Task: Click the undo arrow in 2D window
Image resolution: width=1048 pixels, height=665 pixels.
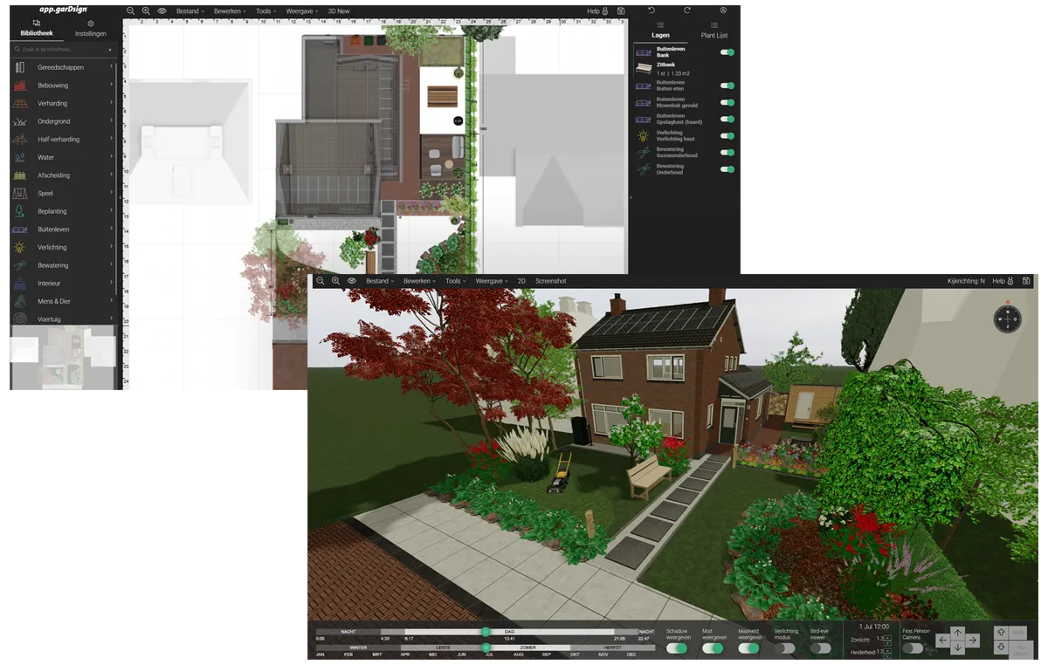Action: pos(651,10)
